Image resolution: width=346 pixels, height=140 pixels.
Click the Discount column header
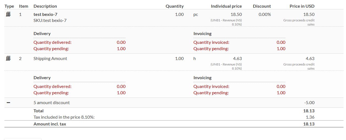(262, 6)
